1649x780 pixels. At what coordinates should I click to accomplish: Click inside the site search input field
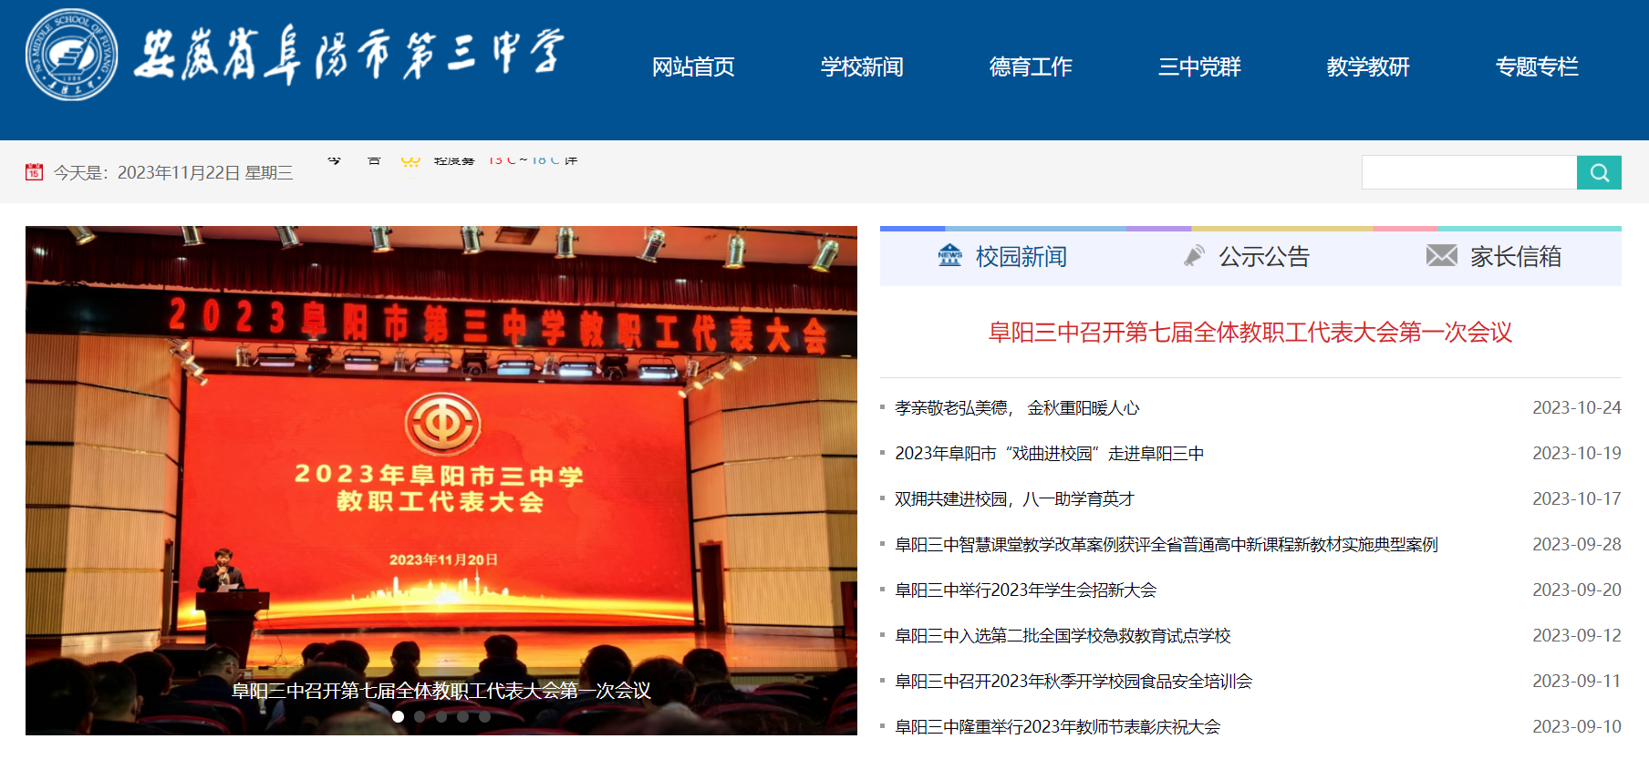pyautogui.click(x=1469, y=172)
